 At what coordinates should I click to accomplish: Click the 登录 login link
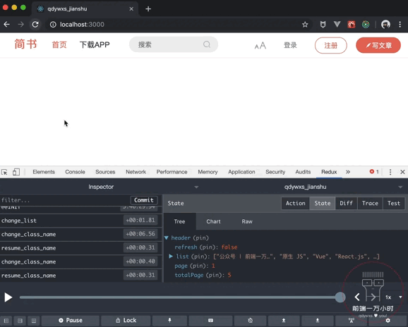point(290,45)
